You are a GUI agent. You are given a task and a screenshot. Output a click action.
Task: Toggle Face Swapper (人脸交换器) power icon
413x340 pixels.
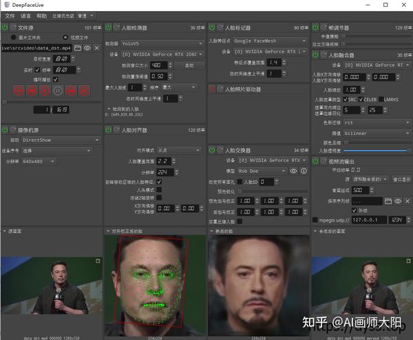pos(212,150)
